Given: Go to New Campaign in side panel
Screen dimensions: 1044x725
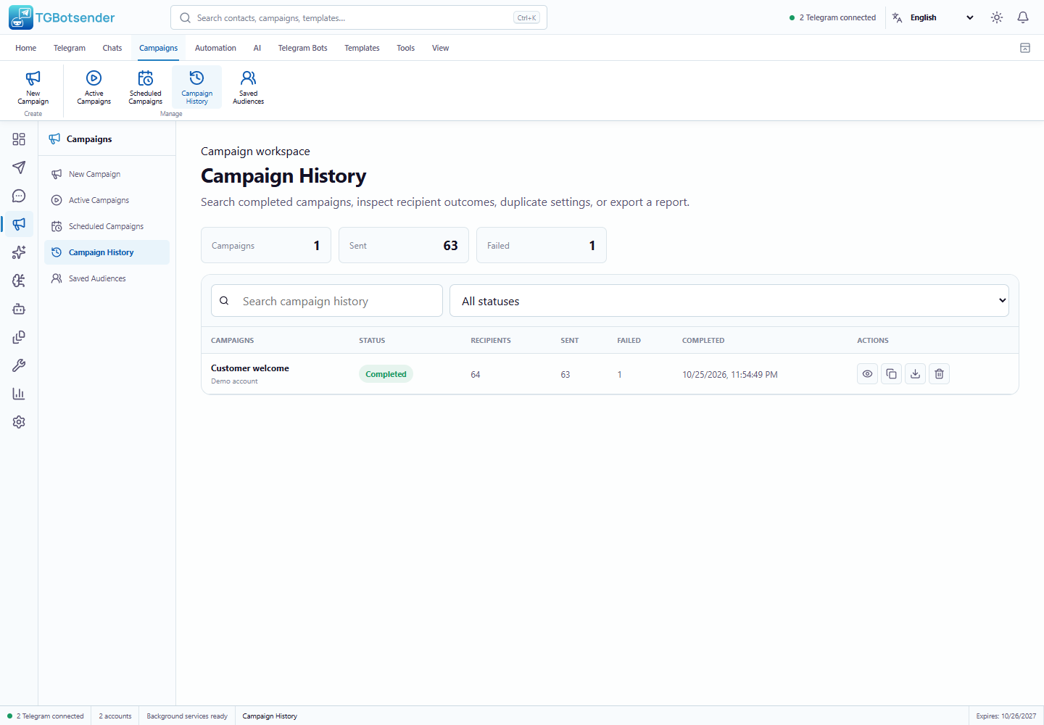Looking at the screenshot, I should [107, 174].
